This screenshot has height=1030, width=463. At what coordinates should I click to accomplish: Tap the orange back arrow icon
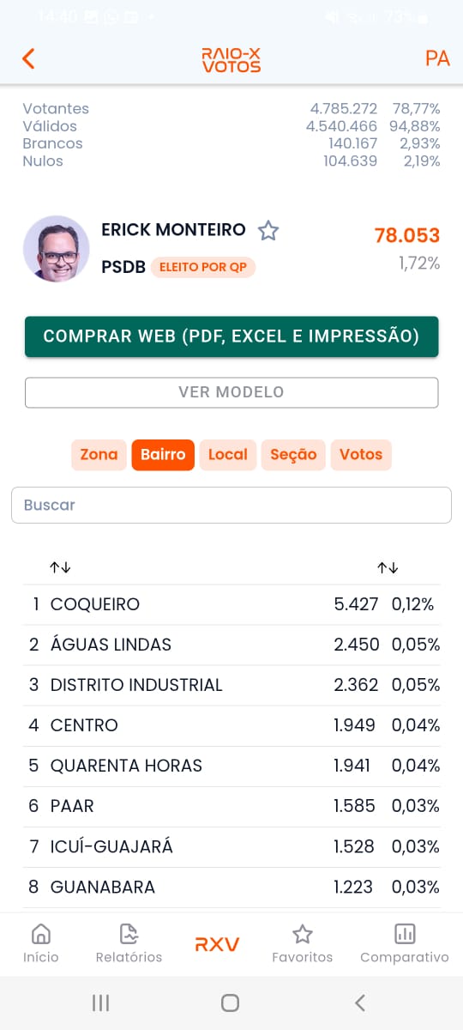point(28,58)
